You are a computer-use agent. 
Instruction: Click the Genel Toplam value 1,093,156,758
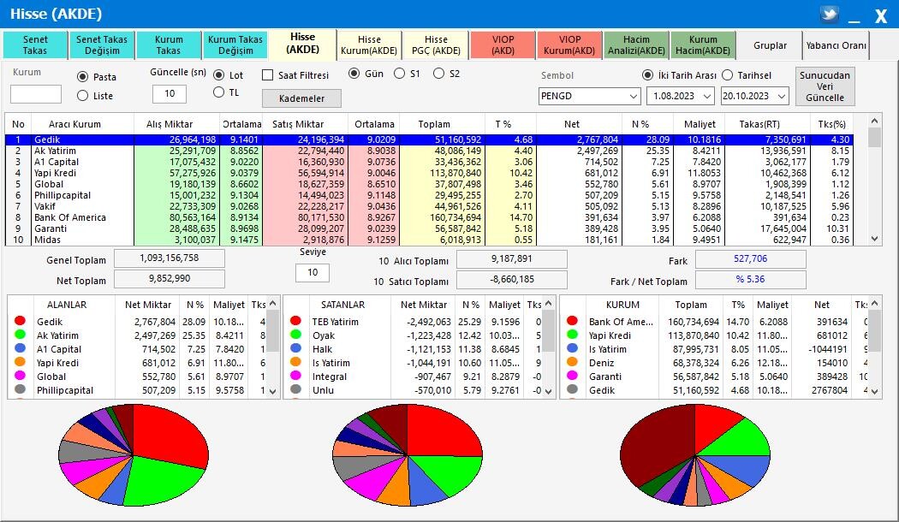(170, 258)
